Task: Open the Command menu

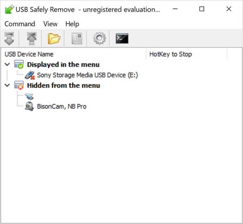Action: [20, 24]
